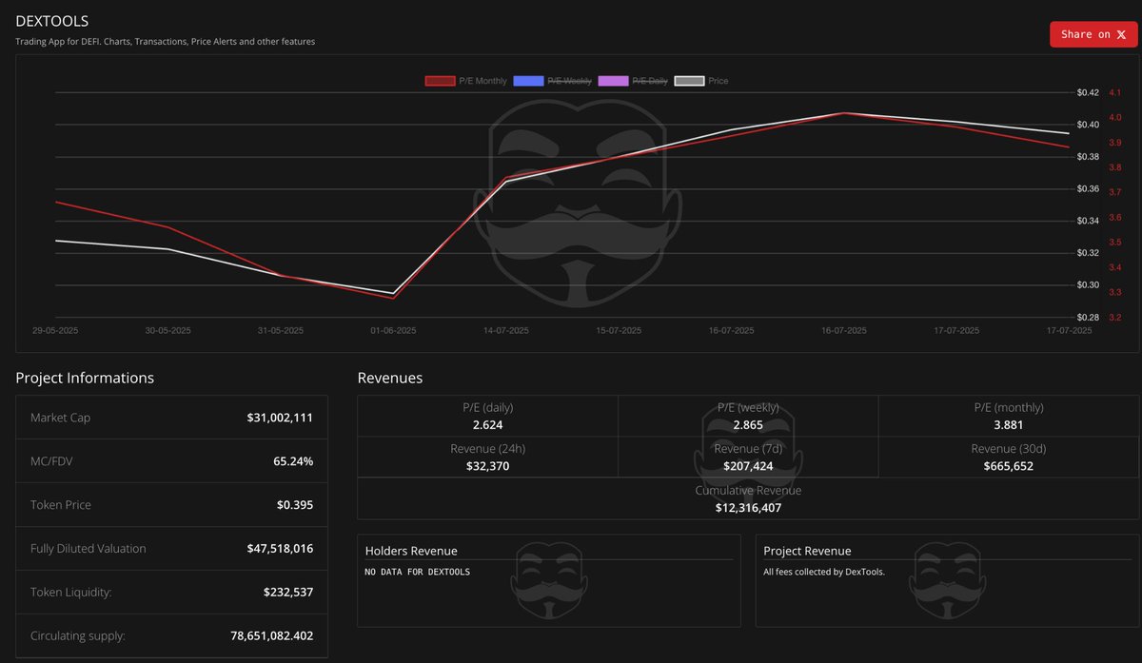Click the Token Liquidity row label
This screenshot has height=663, width=1142.
point(71,593)
